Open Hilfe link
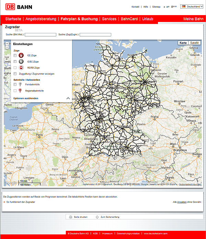The height and width of the screenshot is (239, 206). pyautogui.click(x=146, y=7)
